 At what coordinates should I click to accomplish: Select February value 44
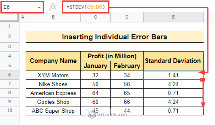(x=127, y=111)
